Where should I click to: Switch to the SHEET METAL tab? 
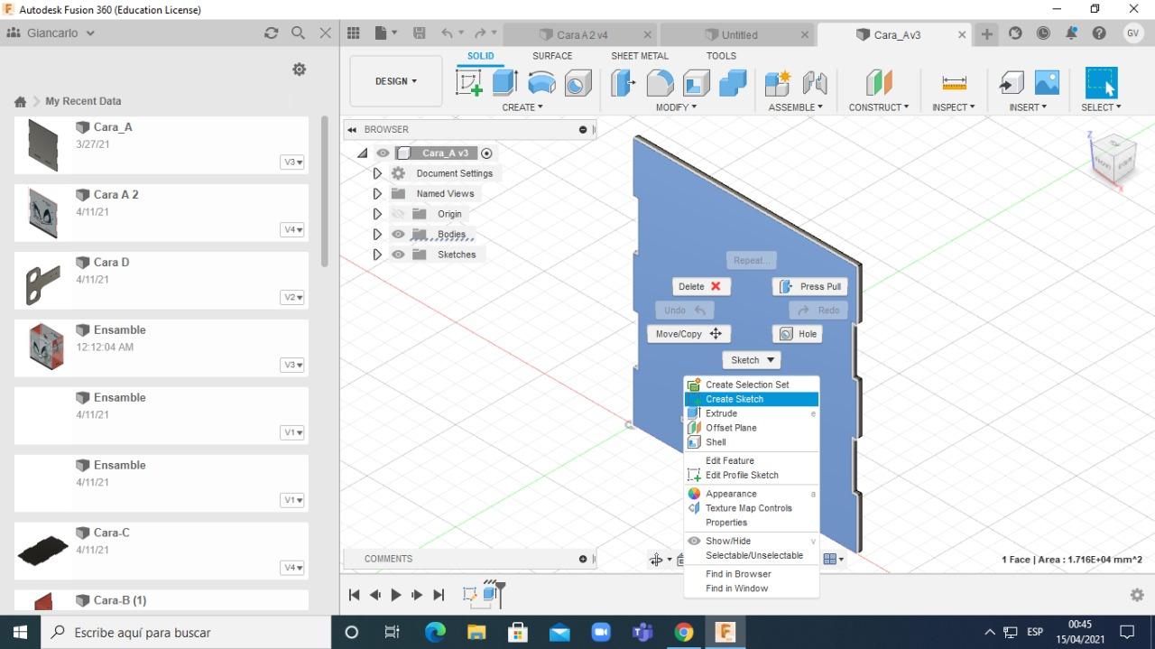coord(640,56)
